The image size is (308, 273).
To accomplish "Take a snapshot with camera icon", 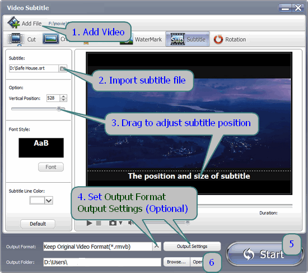I will coord(113,223).
